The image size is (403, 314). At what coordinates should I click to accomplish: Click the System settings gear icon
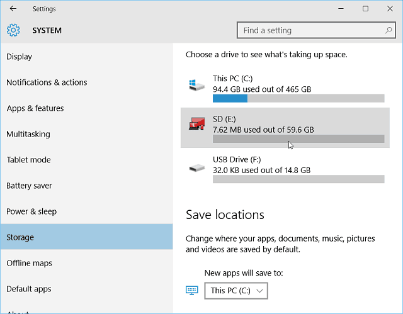(x=13, y=30)
